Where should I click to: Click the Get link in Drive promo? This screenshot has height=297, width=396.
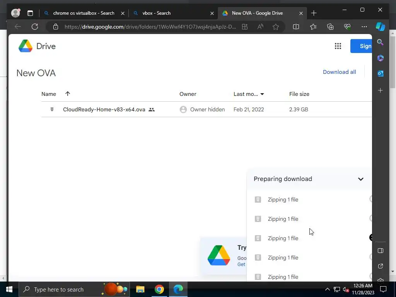(241, 265)
